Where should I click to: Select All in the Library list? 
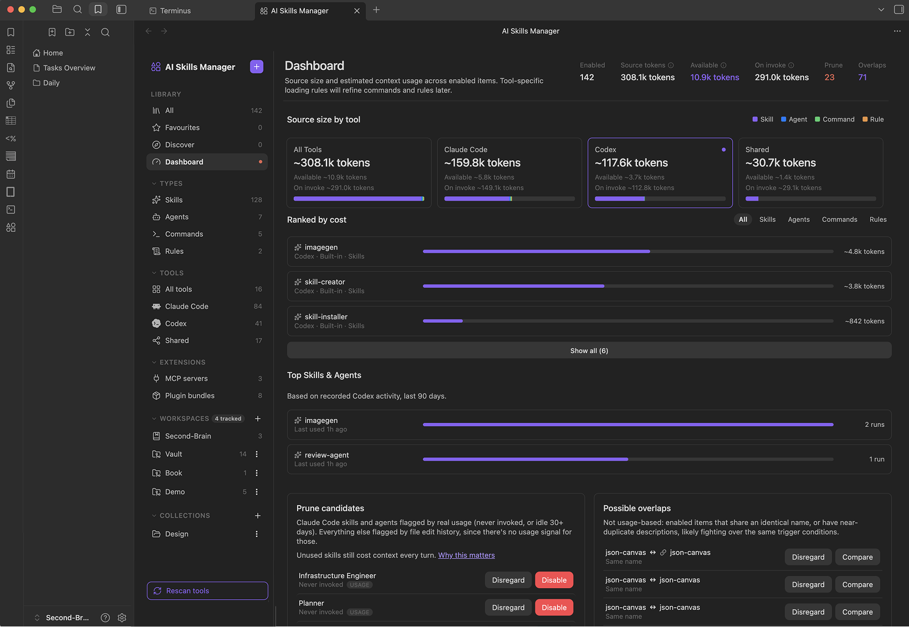pos(207,110)
